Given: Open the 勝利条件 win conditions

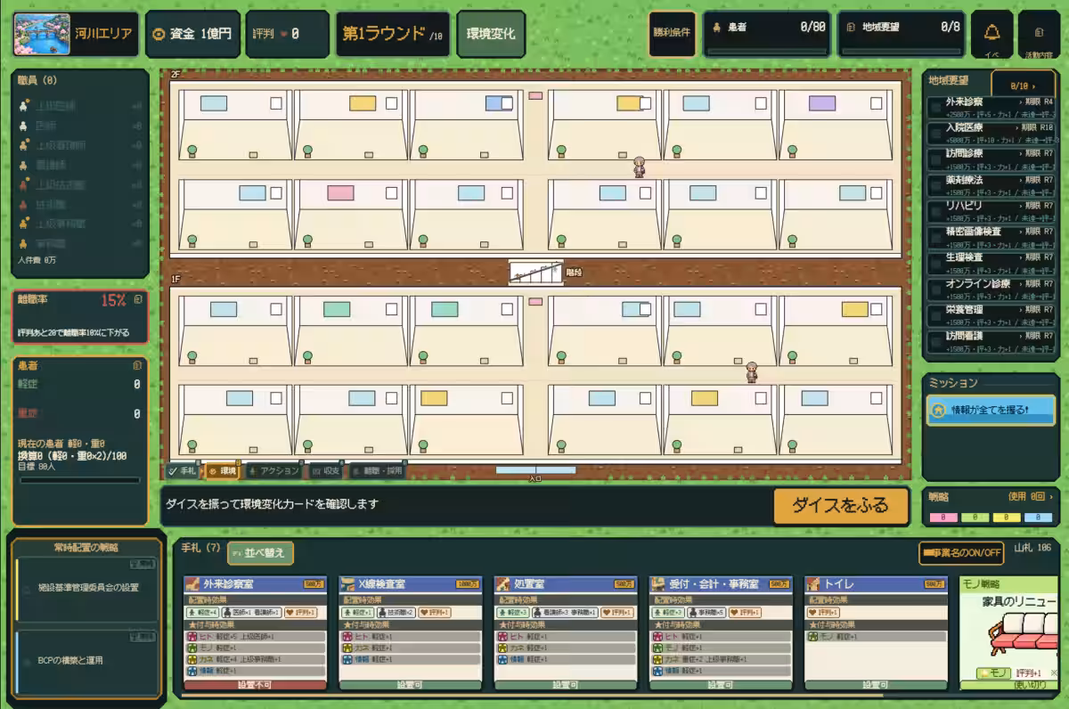Looking at the screenshot, I should 673,34.
